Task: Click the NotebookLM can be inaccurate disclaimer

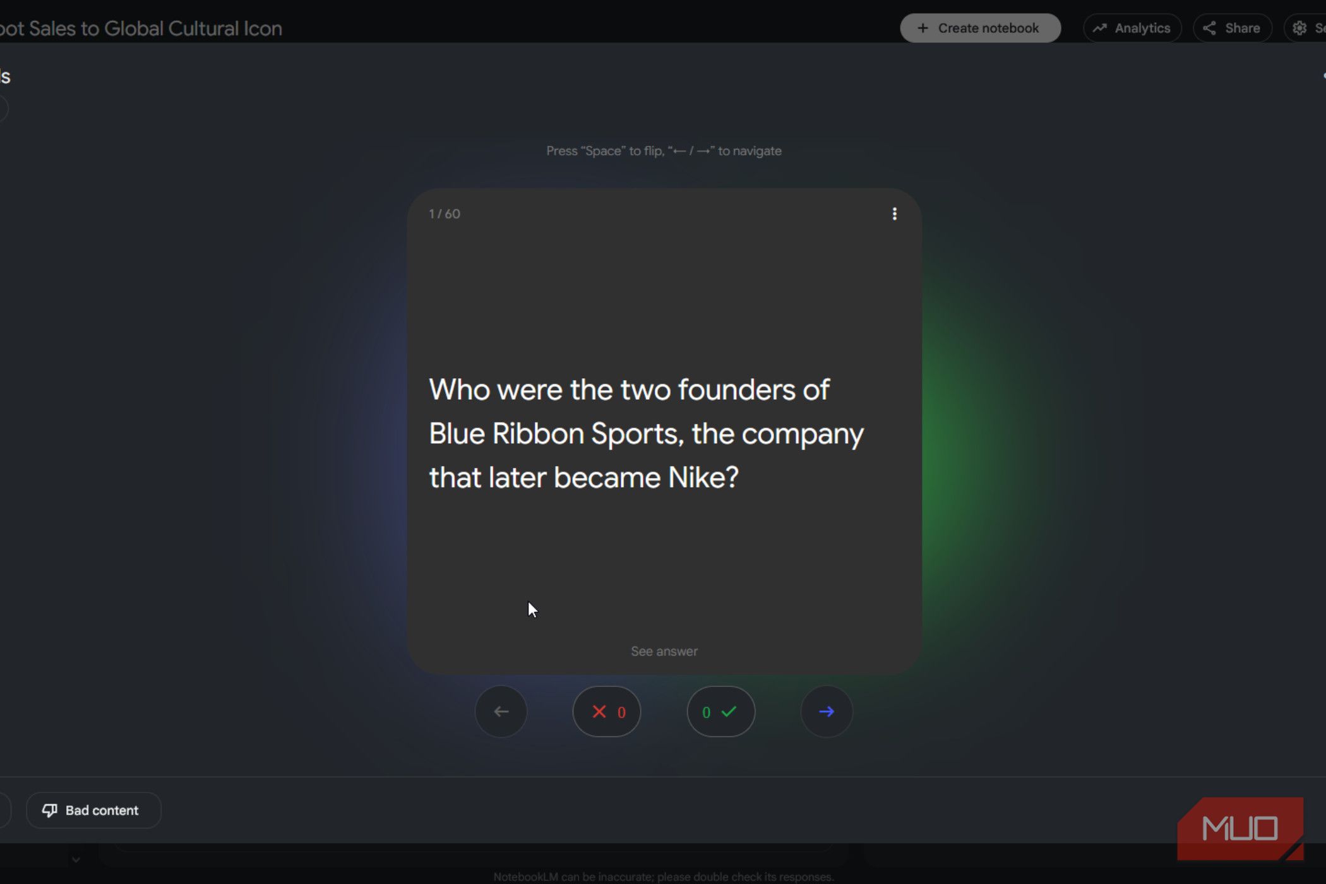Action: 664,876
